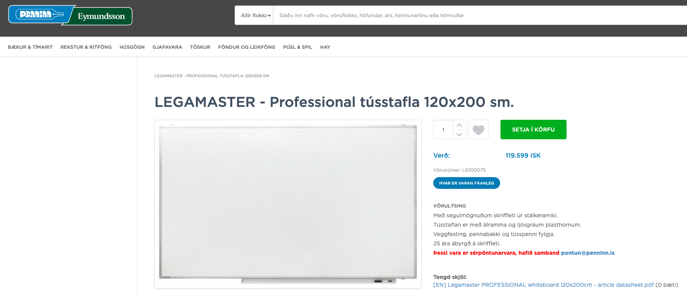687x293 pixels.
Task: Open Bækur & Tímarit menu
Action: click(30, 47)
